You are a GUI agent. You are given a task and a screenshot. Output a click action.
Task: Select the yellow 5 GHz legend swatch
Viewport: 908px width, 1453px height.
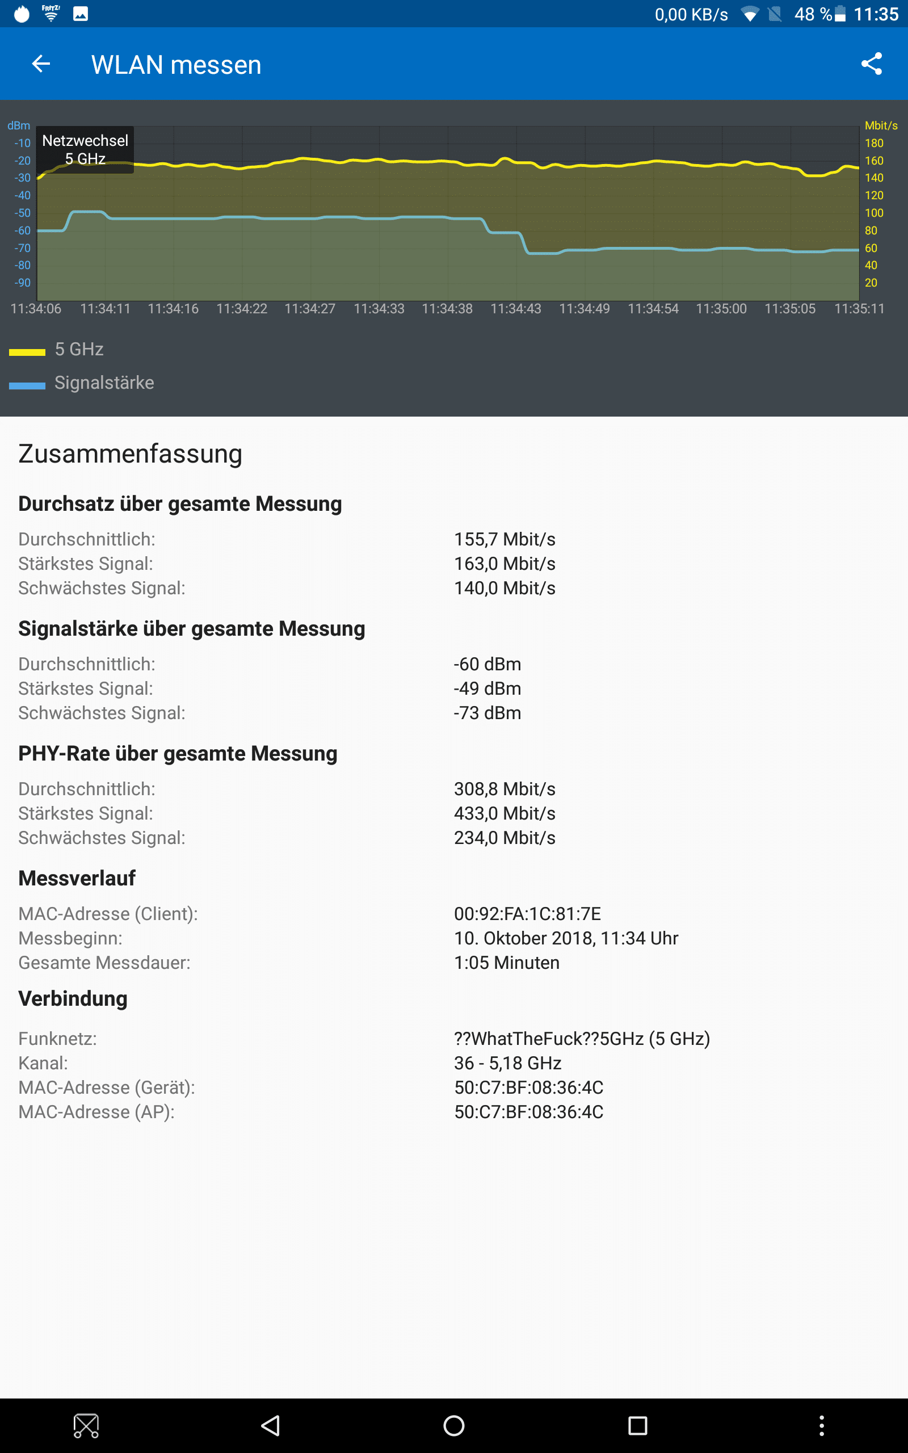pyautogui.click(x=28, y=352)
